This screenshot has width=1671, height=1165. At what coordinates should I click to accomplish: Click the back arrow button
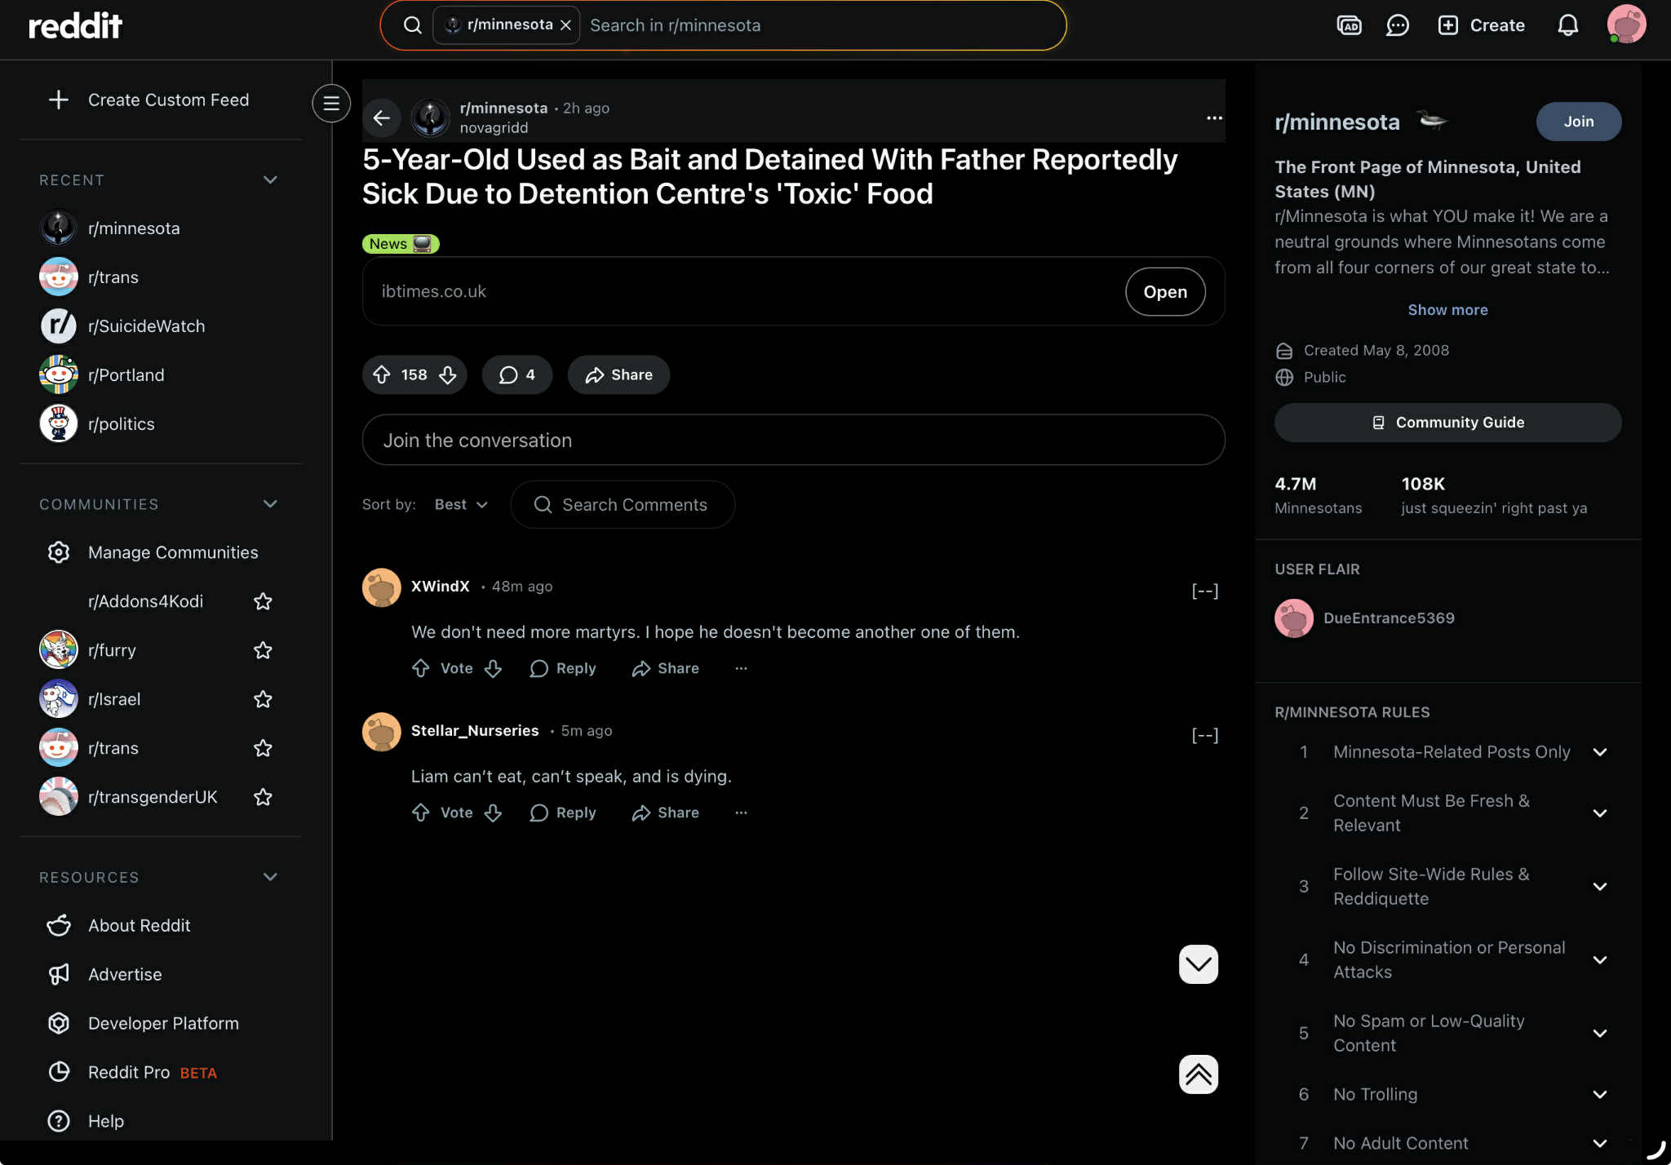381,117
